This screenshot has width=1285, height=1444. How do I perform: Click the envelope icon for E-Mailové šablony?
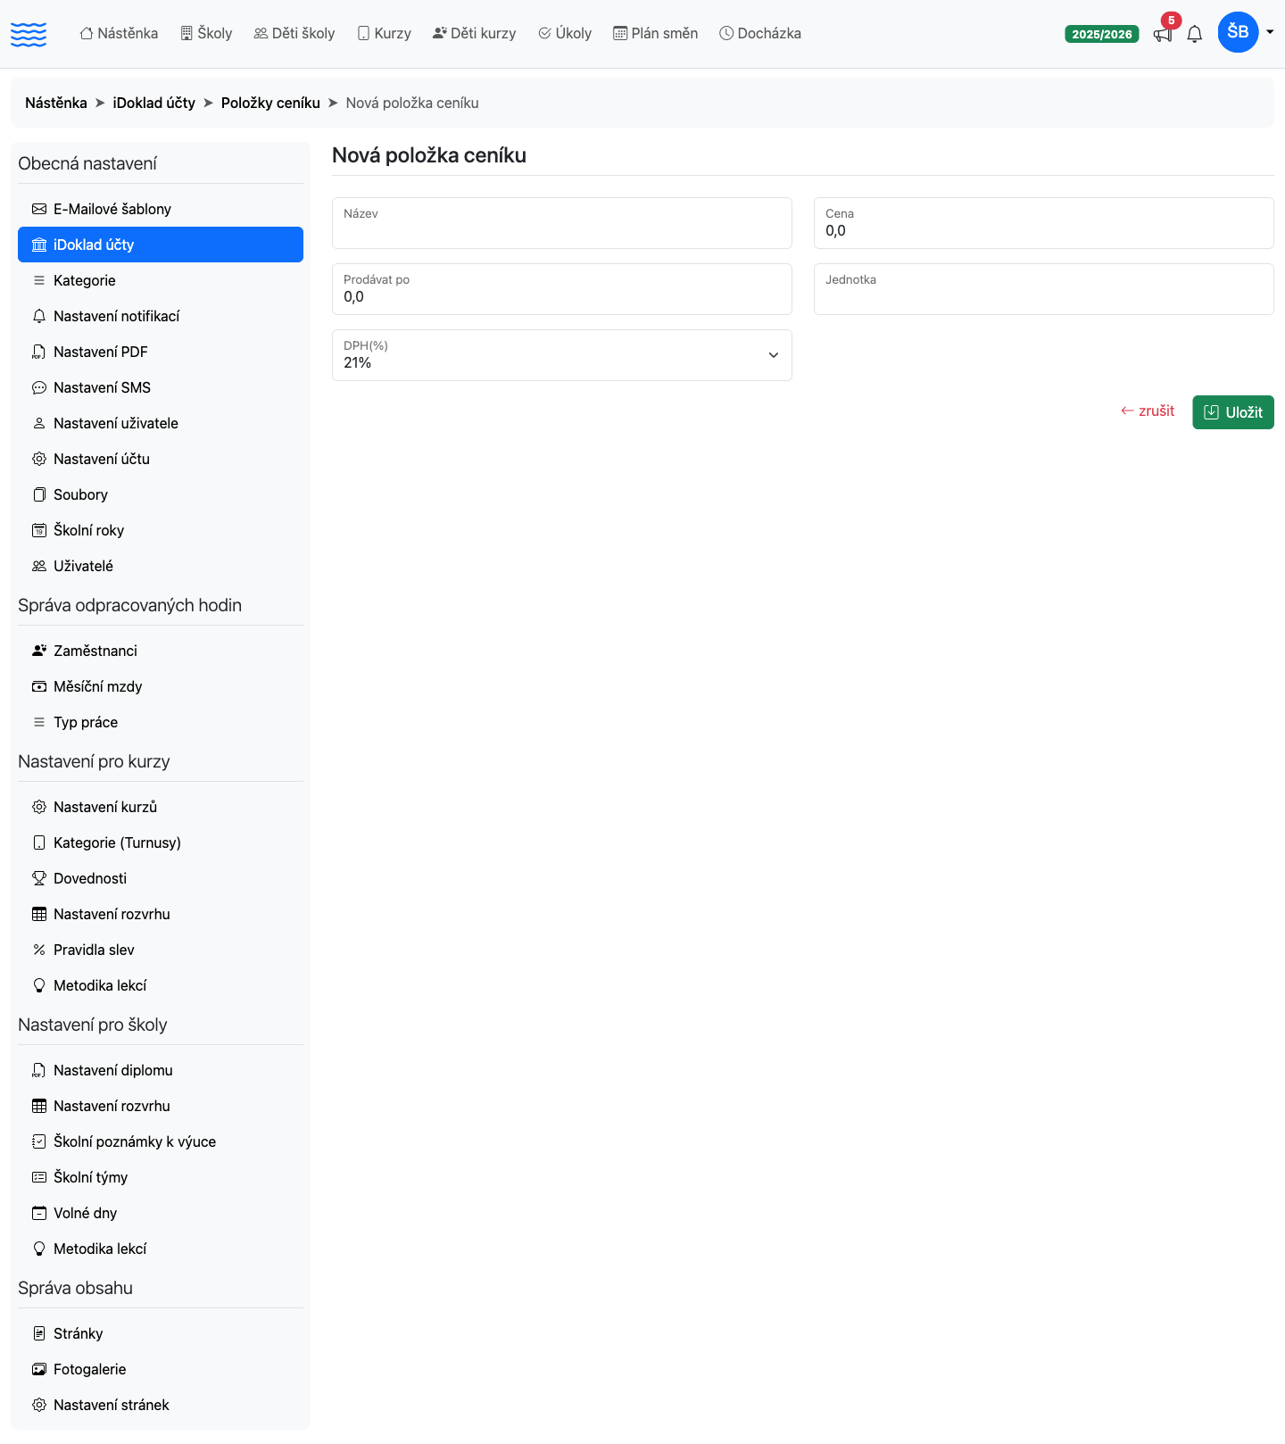[x=39, y=209]
